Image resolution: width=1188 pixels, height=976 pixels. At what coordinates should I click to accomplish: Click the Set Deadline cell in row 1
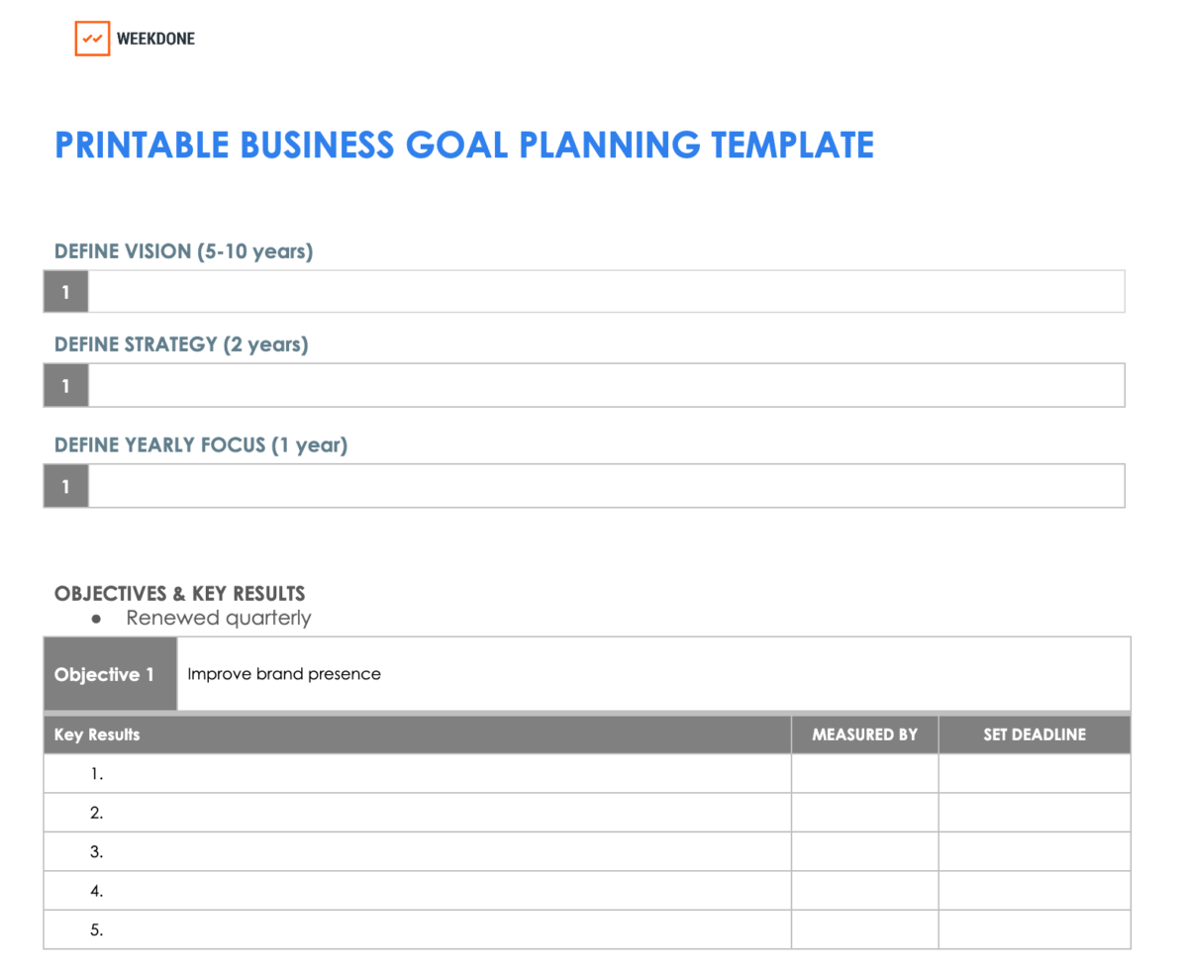[x=1034, y=774]
